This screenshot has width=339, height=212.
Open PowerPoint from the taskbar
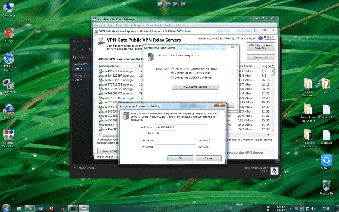point(51,208)
